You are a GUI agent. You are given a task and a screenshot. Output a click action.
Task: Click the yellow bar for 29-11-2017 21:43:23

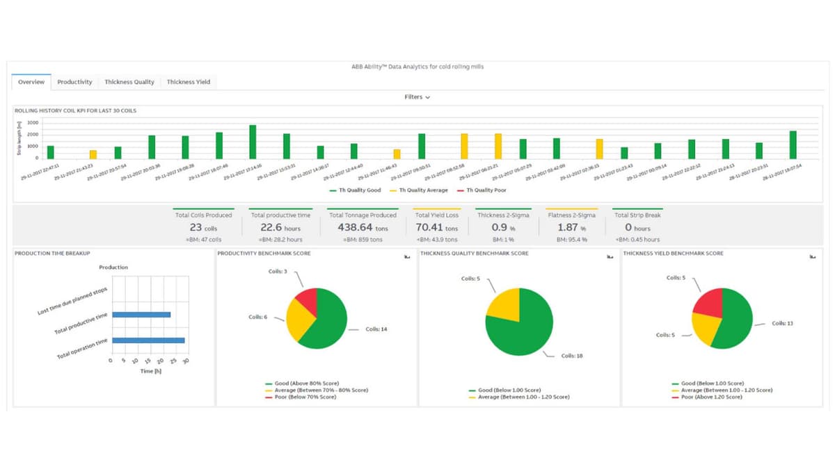(x=93, y=154)
